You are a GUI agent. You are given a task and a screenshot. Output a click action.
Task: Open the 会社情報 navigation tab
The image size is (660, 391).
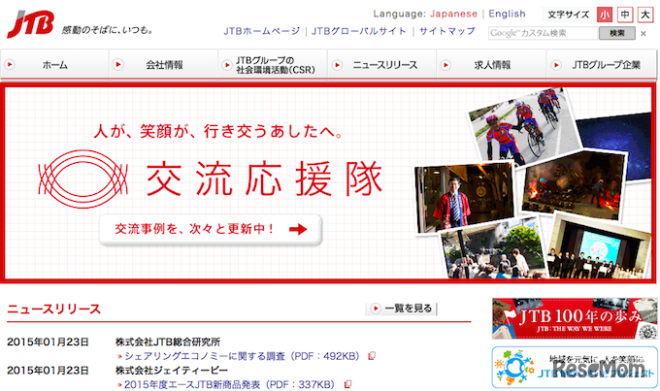coord(164,64)
